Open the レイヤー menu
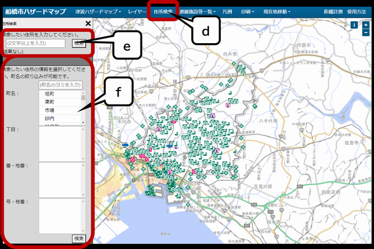Screen dimensions: 374x249 click(137, 11)
